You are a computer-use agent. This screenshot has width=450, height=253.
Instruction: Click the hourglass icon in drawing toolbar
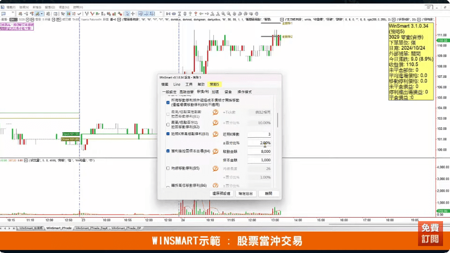(x=179, y=13)
